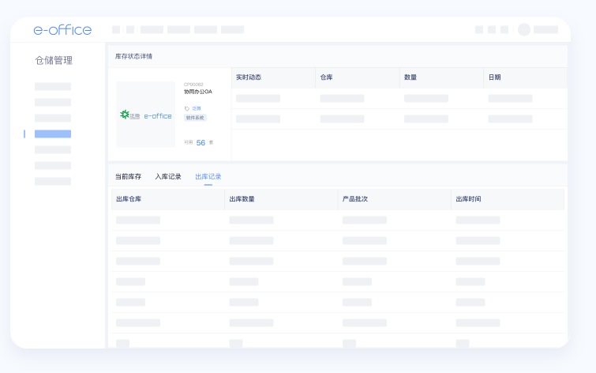
Task: Click the 仓库 column header
Action: point(327,77)
